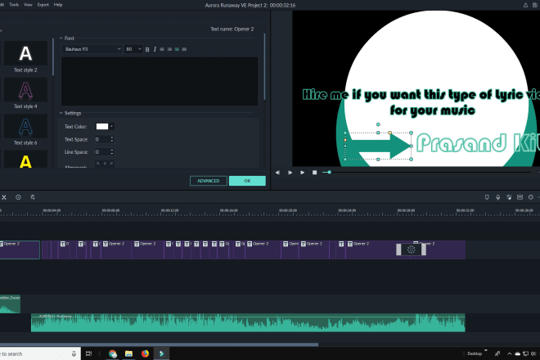Click the rotation handle above the arrow selection
Viewport: 540px width, 360px height.
(378, 124)
